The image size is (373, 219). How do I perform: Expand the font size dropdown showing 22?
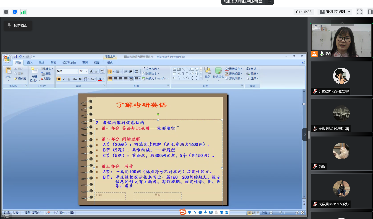(x=87, y=71)
